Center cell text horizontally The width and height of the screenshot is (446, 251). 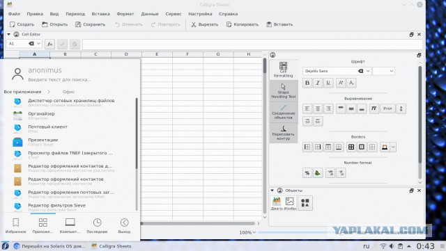pyautogui.click(x=318, y=108)
